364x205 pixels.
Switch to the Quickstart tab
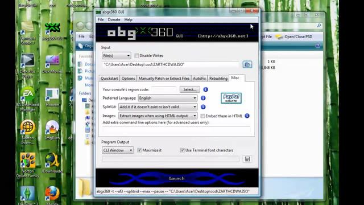coord(109,79)
